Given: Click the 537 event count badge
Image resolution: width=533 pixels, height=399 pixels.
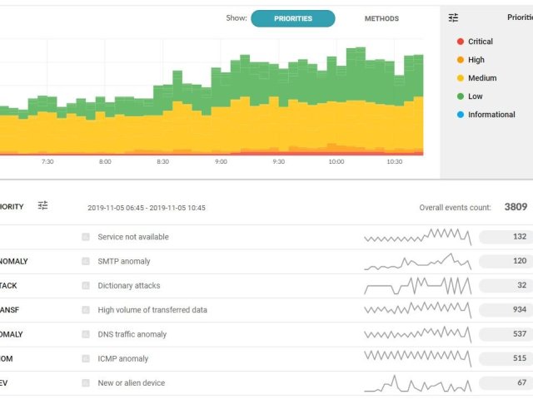Looking at the screenshot, I should 506,334.
